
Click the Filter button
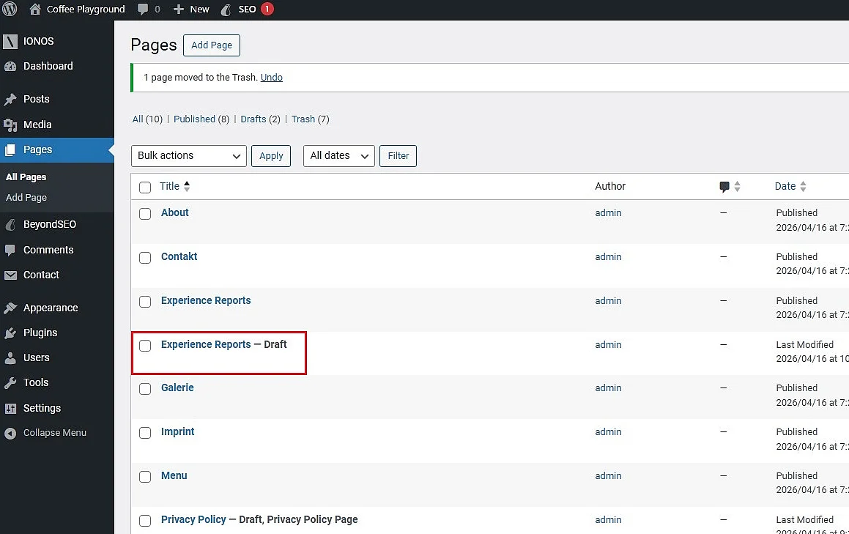tap(398, 156)
